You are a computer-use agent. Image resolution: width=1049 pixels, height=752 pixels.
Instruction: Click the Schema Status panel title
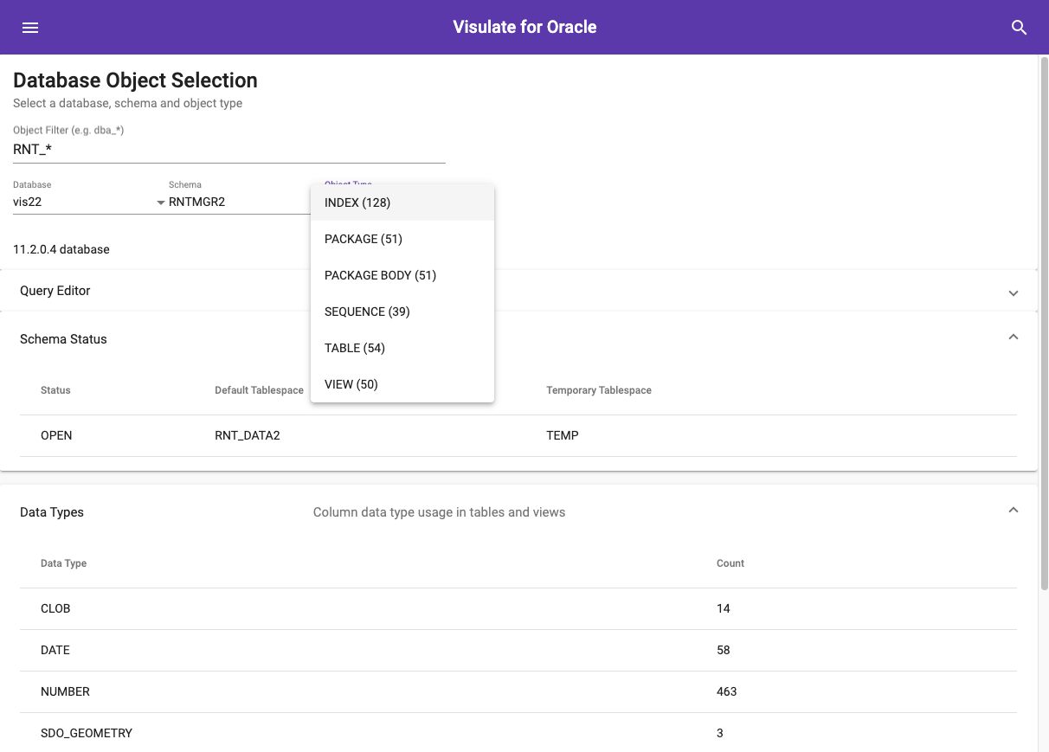pos(63,339)
